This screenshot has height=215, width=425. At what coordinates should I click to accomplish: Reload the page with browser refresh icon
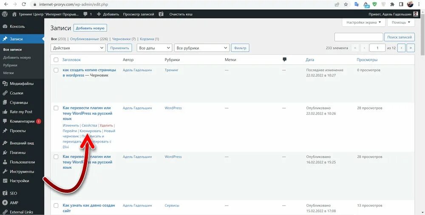(24, 4)
